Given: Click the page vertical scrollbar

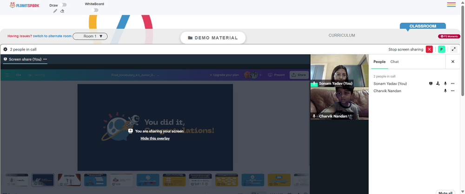Looking at the screenshot, I should pos(463,50).
